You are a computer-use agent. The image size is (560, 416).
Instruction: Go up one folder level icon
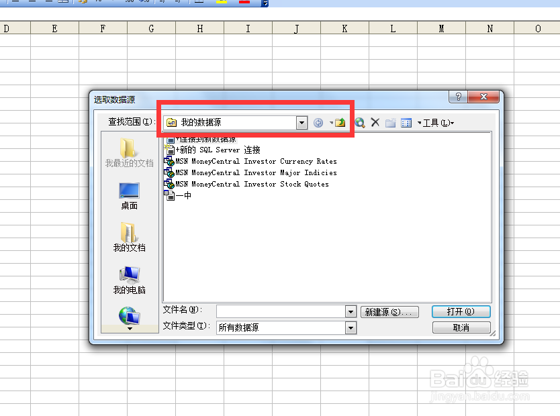coord(340,123)
